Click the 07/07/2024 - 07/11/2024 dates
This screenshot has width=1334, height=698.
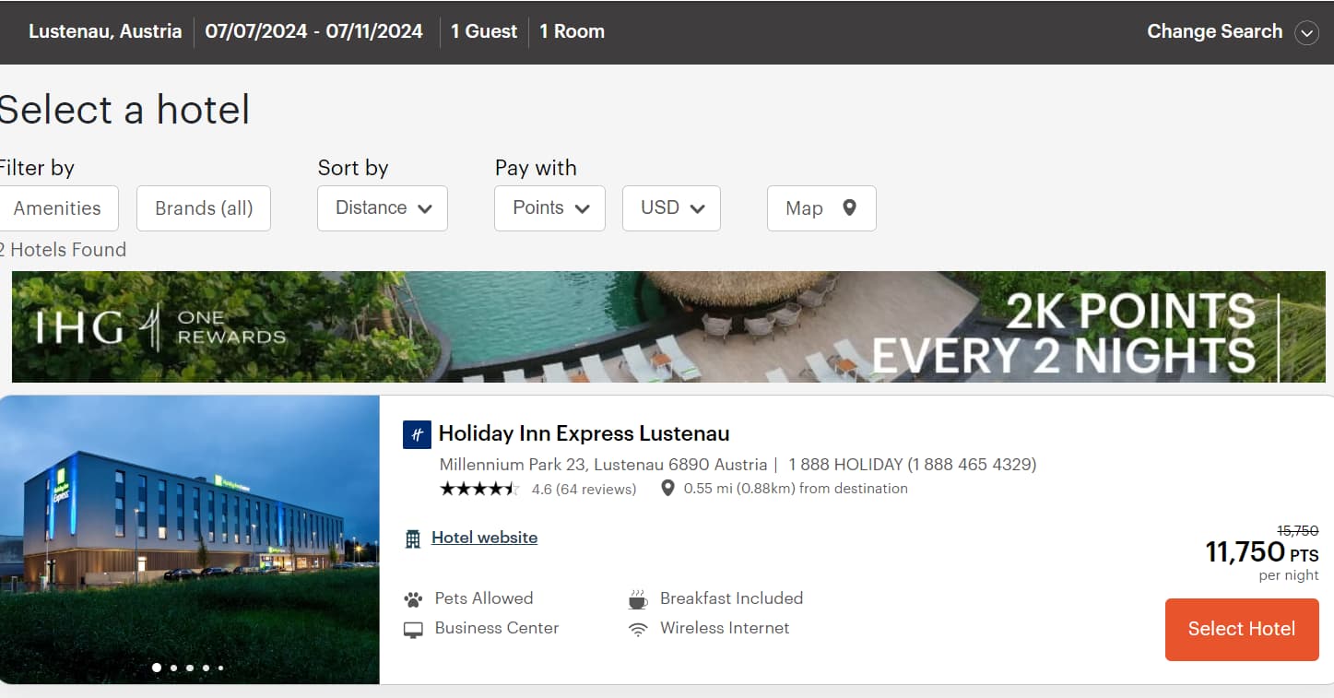[314, 31]
